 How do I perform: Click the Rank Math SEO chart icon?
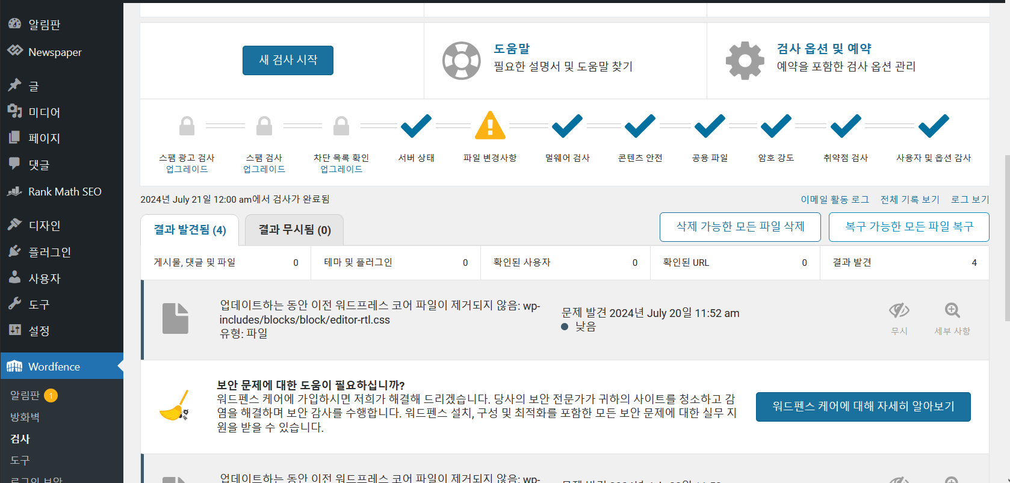click(15, 191)
